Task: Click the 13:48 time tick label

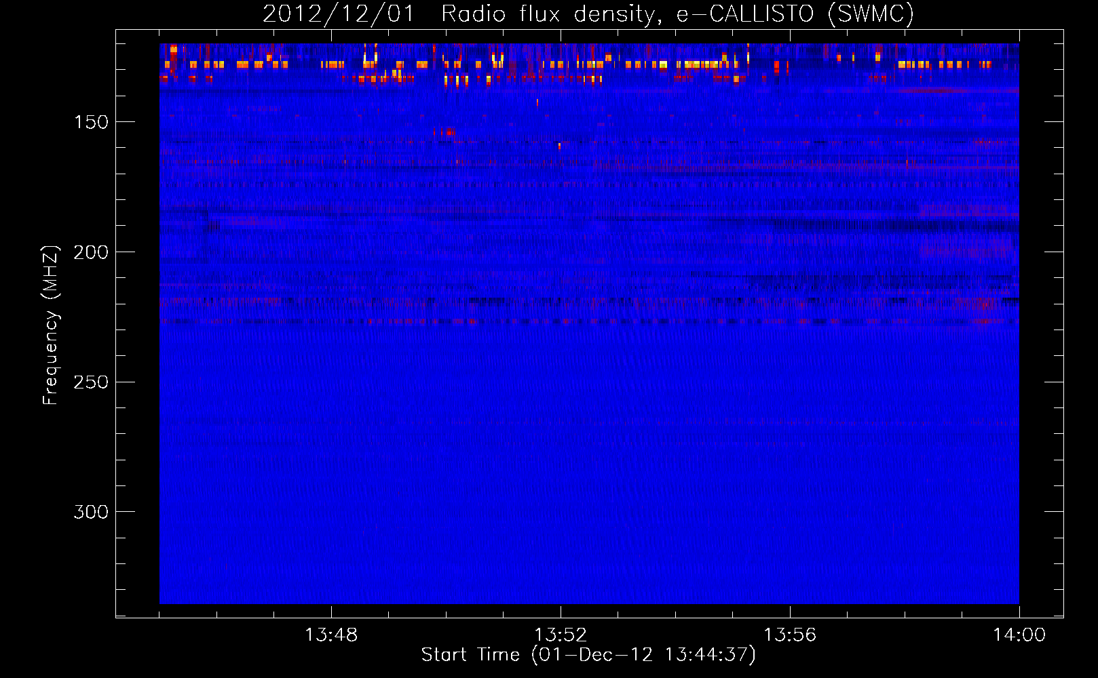Action: pos(331,635)
